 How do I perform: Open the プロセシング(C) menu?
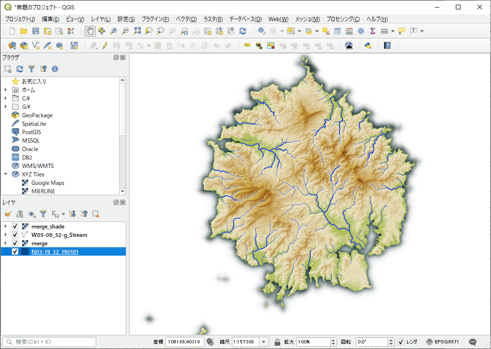[343, 19]
